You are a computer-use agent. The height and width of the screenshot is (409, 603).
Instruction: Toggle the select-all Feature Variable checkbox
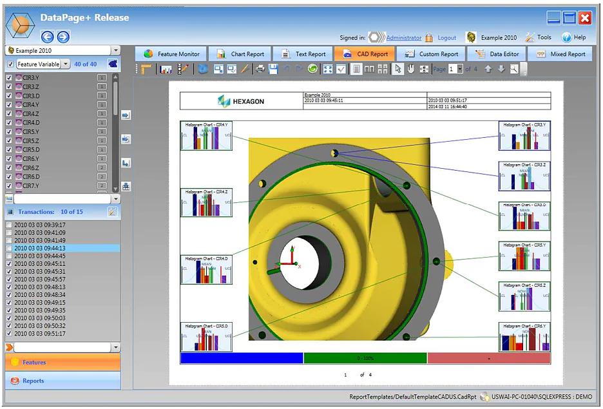[10, 64]
